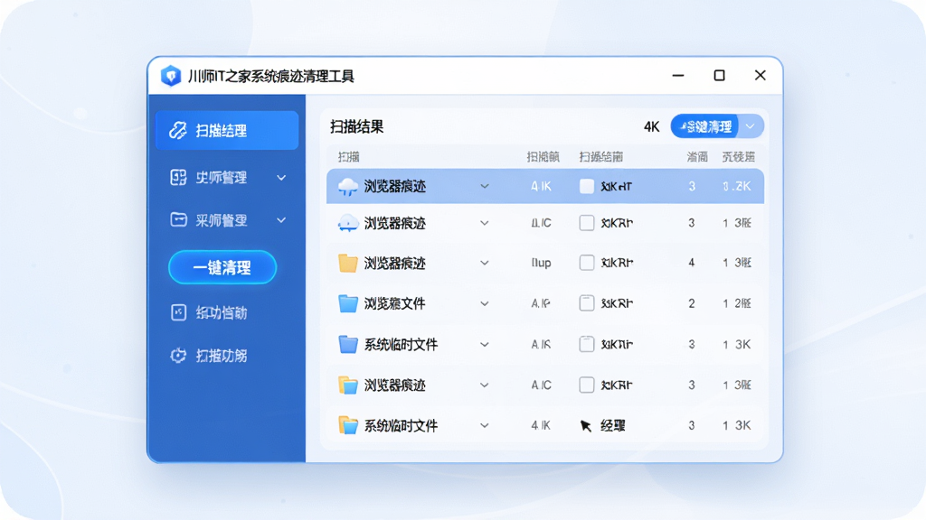Click the cloud icon in the highlighted 浏览器痕迹 row

coord(348,187)
